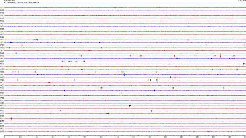Screen dimensions: 246x138
Task: Select the 16:30 trace label
Action: (x=2, y=95)
